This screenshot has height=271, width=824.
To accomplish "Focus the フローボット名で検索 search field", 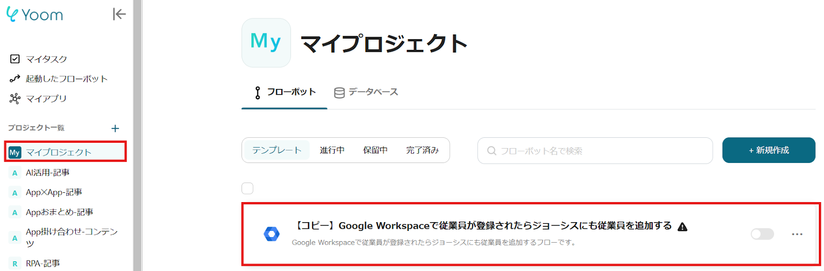I will coord(595,151).
